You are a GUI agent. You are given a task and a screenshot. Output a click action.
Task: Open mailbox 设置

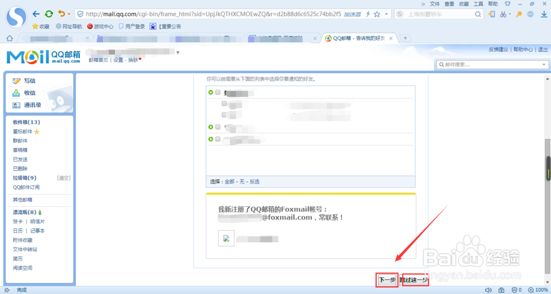(x=118, y=60)
